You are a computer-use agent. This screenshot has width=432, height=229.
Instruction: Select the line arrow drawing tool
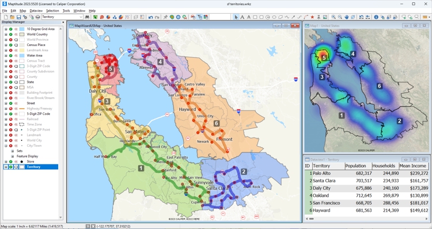pyautogui.click(x=293, y=17)
